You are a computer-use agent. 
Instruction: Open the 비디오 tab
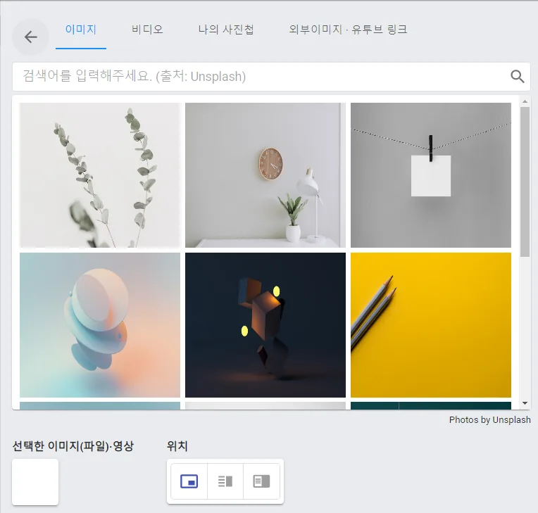click(147, 30)
